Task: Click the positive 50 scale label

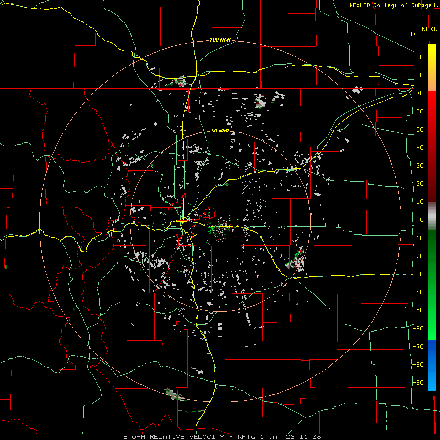Action: click(420, 130)
